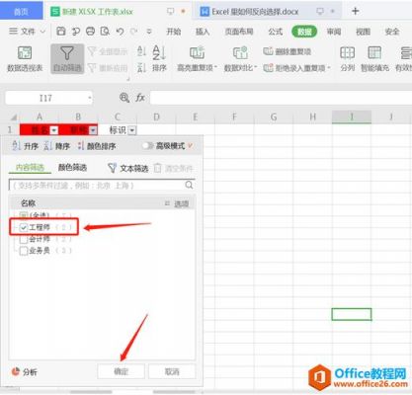
Task: Switch to the 视图 ribbon tab
Action: coord(363,32)
